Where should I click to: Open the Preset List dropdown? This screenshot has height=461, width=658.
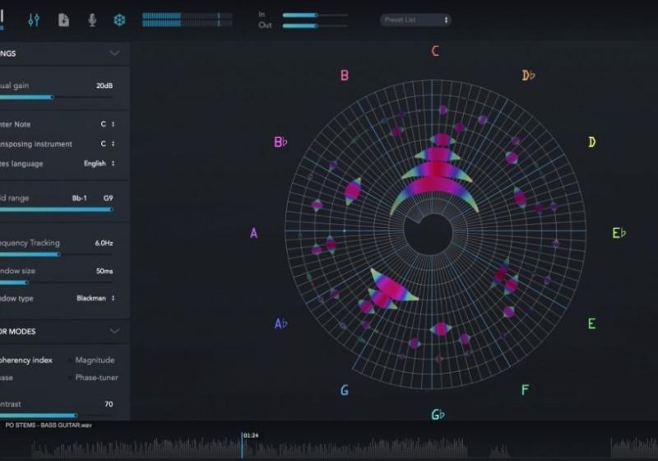pos(415,20)
